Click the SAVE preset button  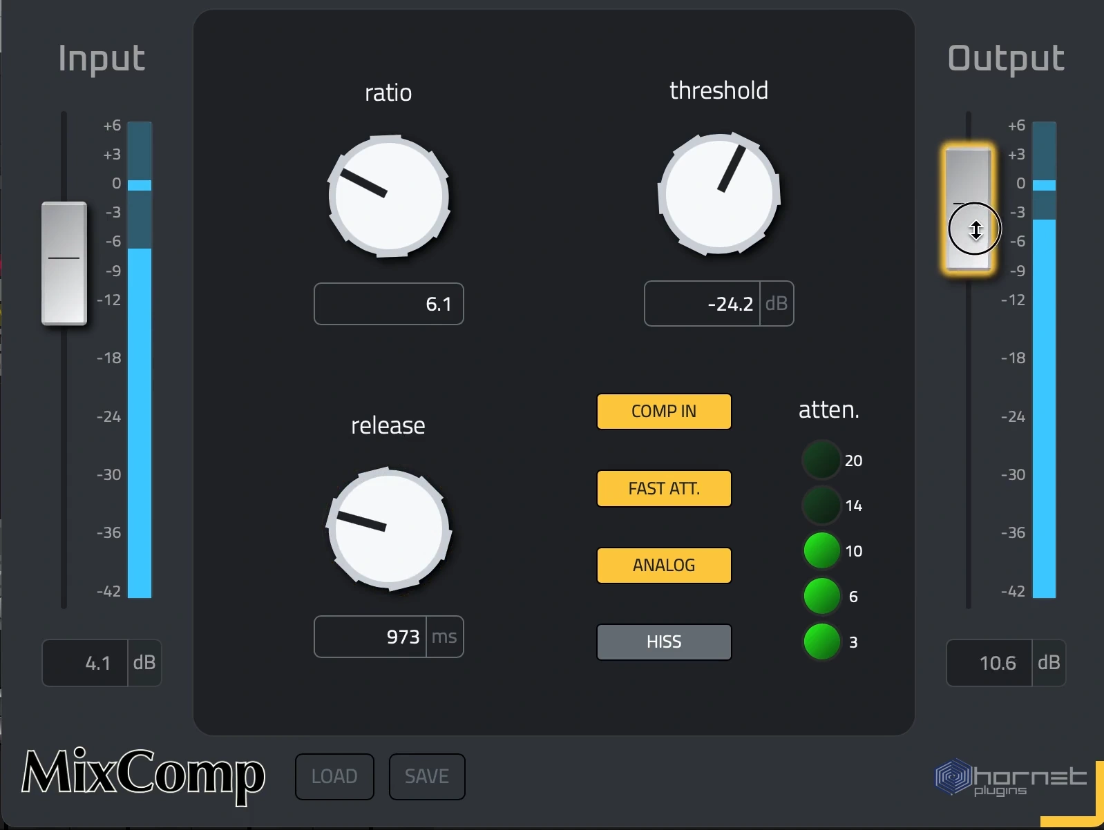point(427,777)
